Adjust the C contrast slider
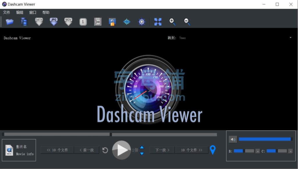 tap(277, 151)
